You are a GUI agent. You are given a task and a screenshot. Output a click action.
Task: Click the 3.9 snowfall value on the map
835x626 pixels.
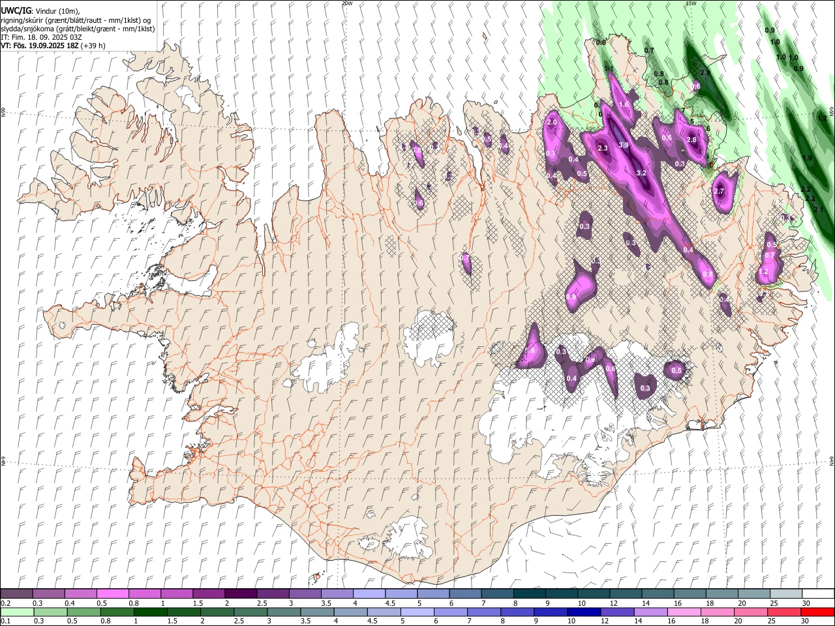click(623, 145)
